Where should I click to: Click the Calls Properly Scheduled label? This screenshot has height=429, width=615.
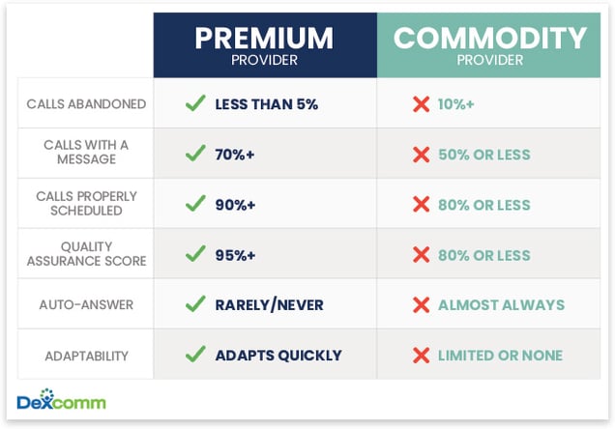coord(86,203)
